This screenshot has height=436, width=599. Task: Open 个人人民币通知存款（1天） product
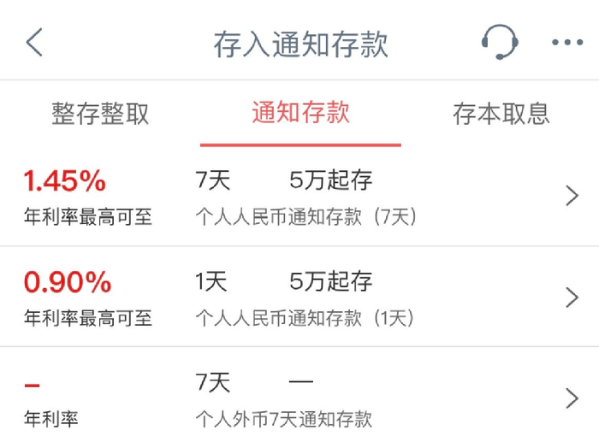click(305, 318)
